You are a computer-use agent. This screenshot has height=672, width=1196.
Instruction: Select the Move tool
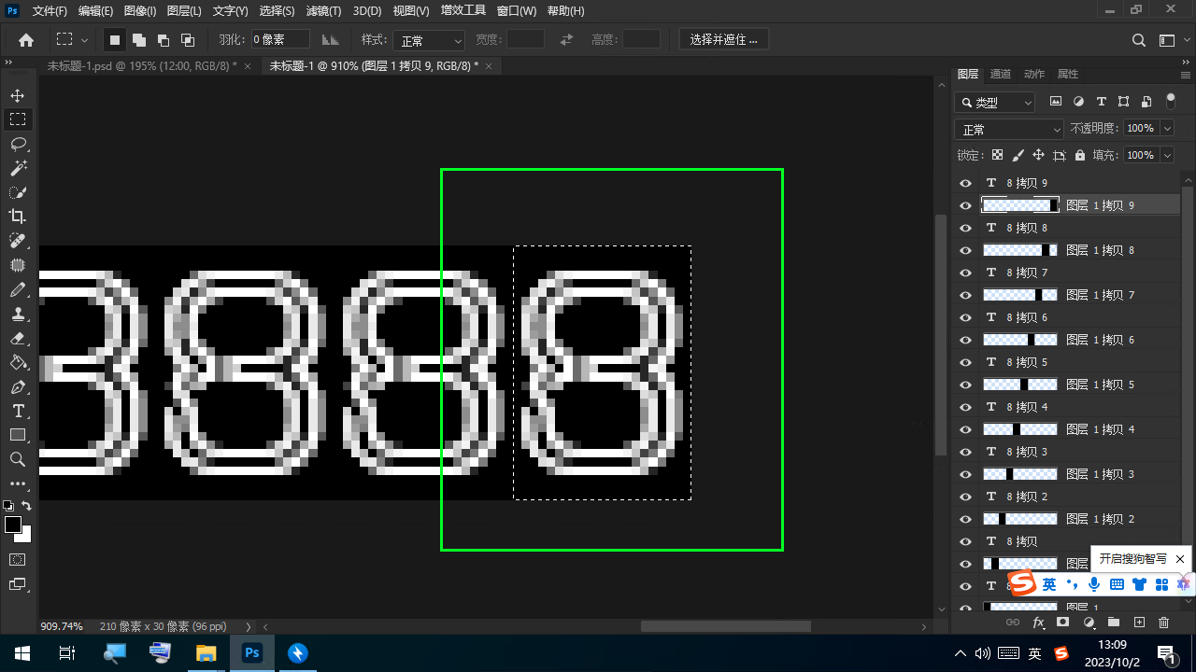click(x=18, y=96)
